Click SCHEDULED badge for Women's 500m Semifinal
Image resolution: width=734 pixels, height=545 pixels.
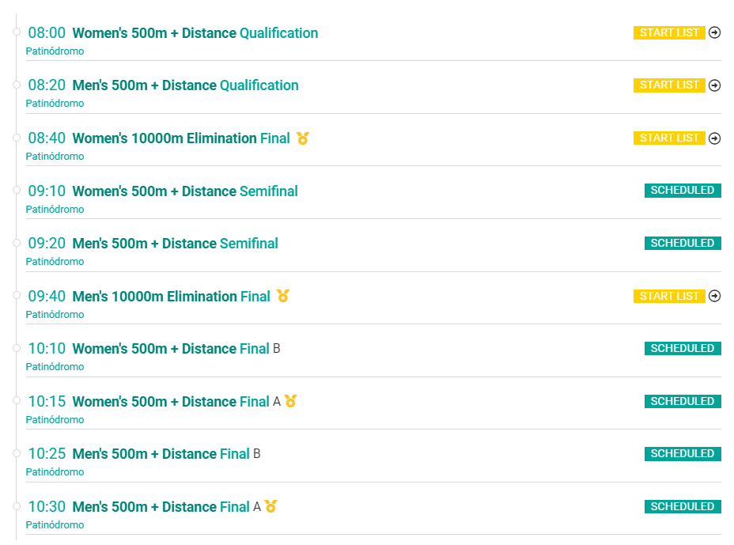[683, 191]
